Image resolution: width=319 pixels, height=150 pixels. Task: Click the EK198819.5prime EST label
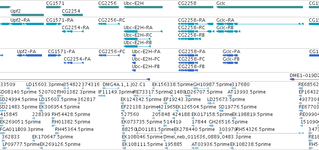tap(252, 114)
